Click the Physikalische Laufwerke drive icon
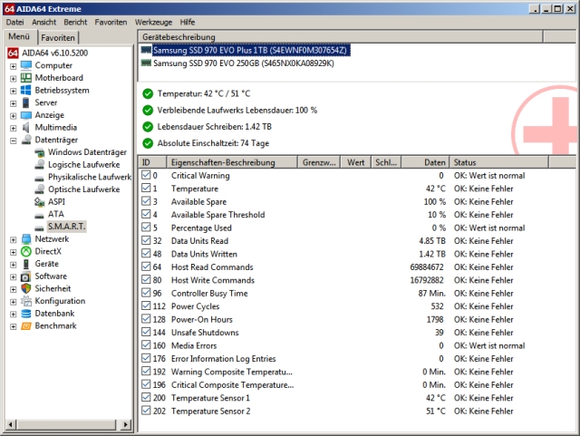The width and height of the screenshot is (580, 436). pos(39,178)
